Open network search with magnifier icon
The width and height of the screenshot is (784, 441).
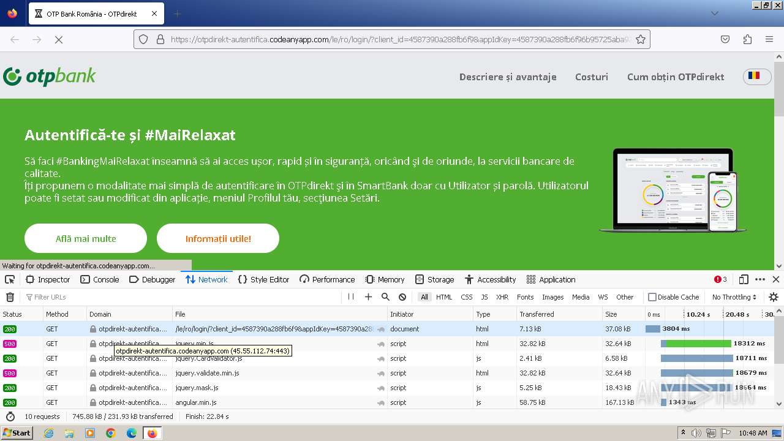click(x=385, y=297)
